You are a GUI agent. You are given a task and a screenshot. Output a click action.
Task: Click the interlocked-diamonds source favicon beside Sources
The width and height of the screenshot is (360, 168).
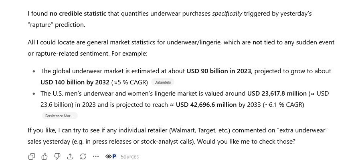tap(108, 156)
